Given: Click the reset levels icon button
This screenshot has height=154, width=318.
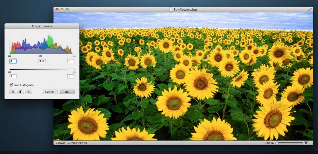Looking at the screenshot, I should point(12,92).
